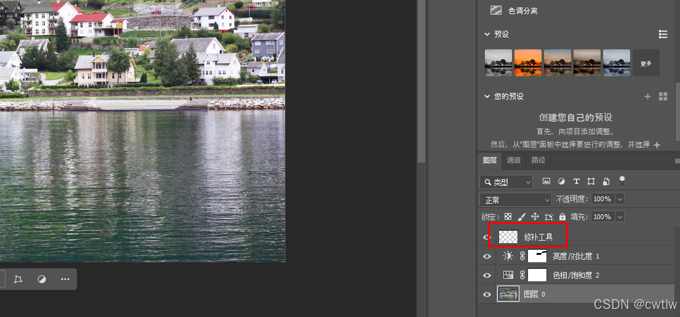Hide the 亮度/对比度 1 layer

(487, 256)
